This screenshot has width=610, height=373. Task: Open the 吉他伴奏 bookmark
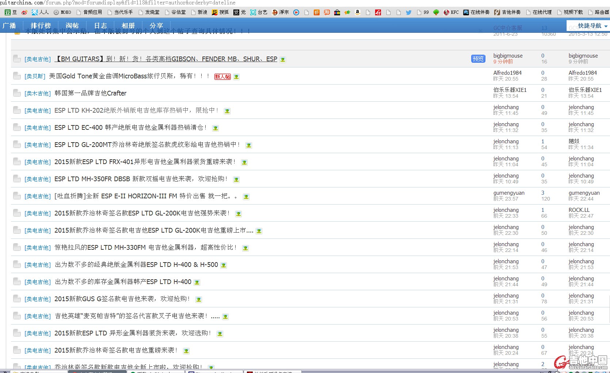[x=507, y=12]
